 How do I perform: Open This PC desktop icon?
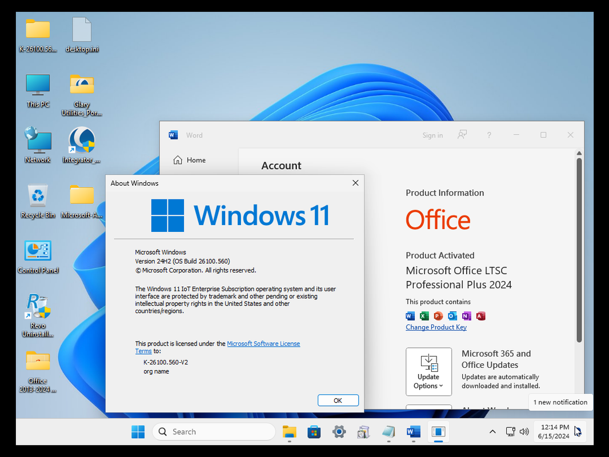[38, 85]
